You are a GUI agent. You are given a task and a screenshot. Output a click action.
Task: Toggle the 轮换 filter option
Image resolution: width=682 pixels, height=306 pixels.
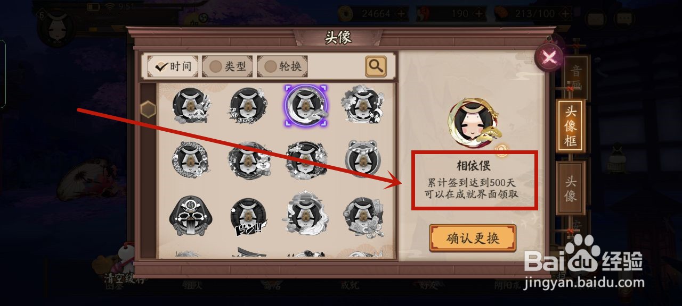pyautogui.click(x=282, y=66)
